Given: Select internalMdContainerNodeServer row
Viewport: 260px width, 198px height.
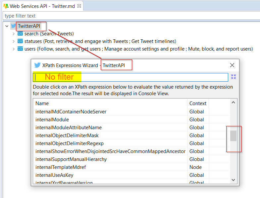Looking at the screenshot, I should pyautogui.click(x=131, y=112).
